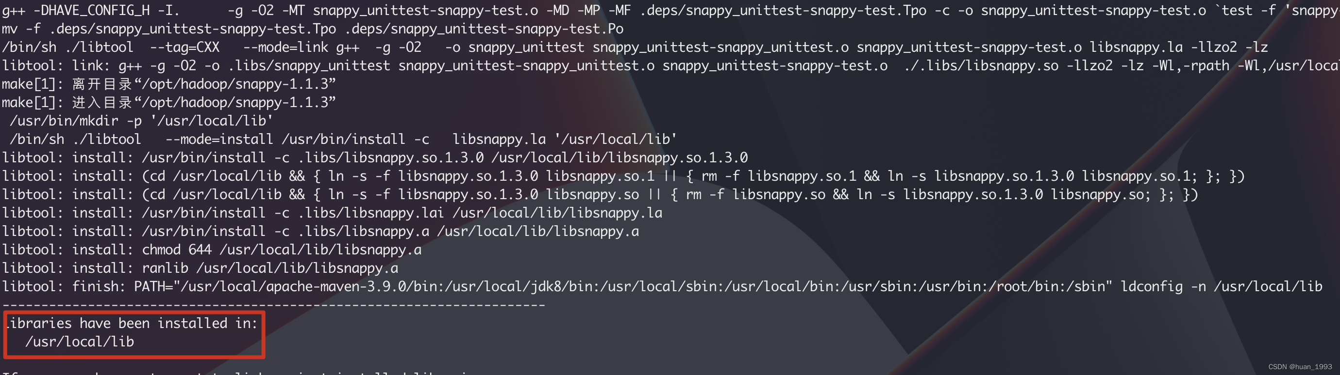Click the indented '/usr/local/lib' path line
The image size is (1340, 375).
[80, 342]
